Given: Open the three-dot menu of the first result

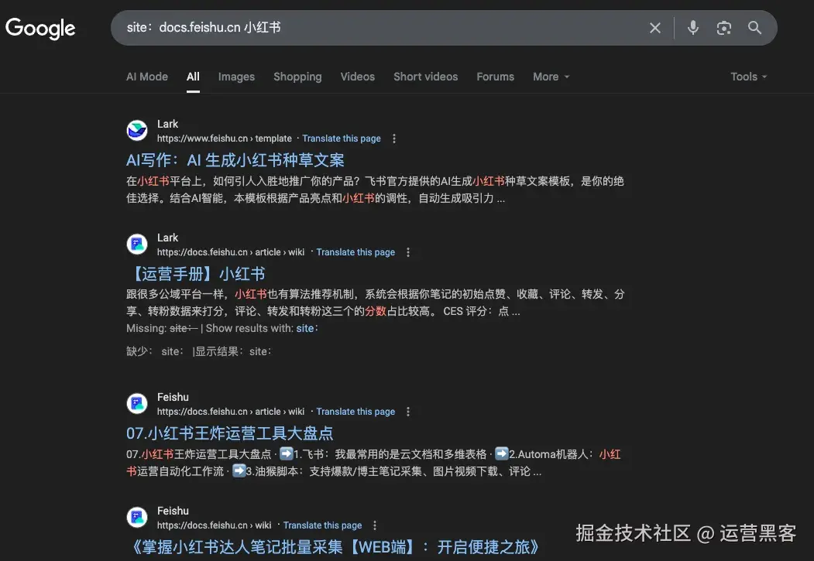Looking at the screenshot, I should pyautogui.click(x=393, y=138).
